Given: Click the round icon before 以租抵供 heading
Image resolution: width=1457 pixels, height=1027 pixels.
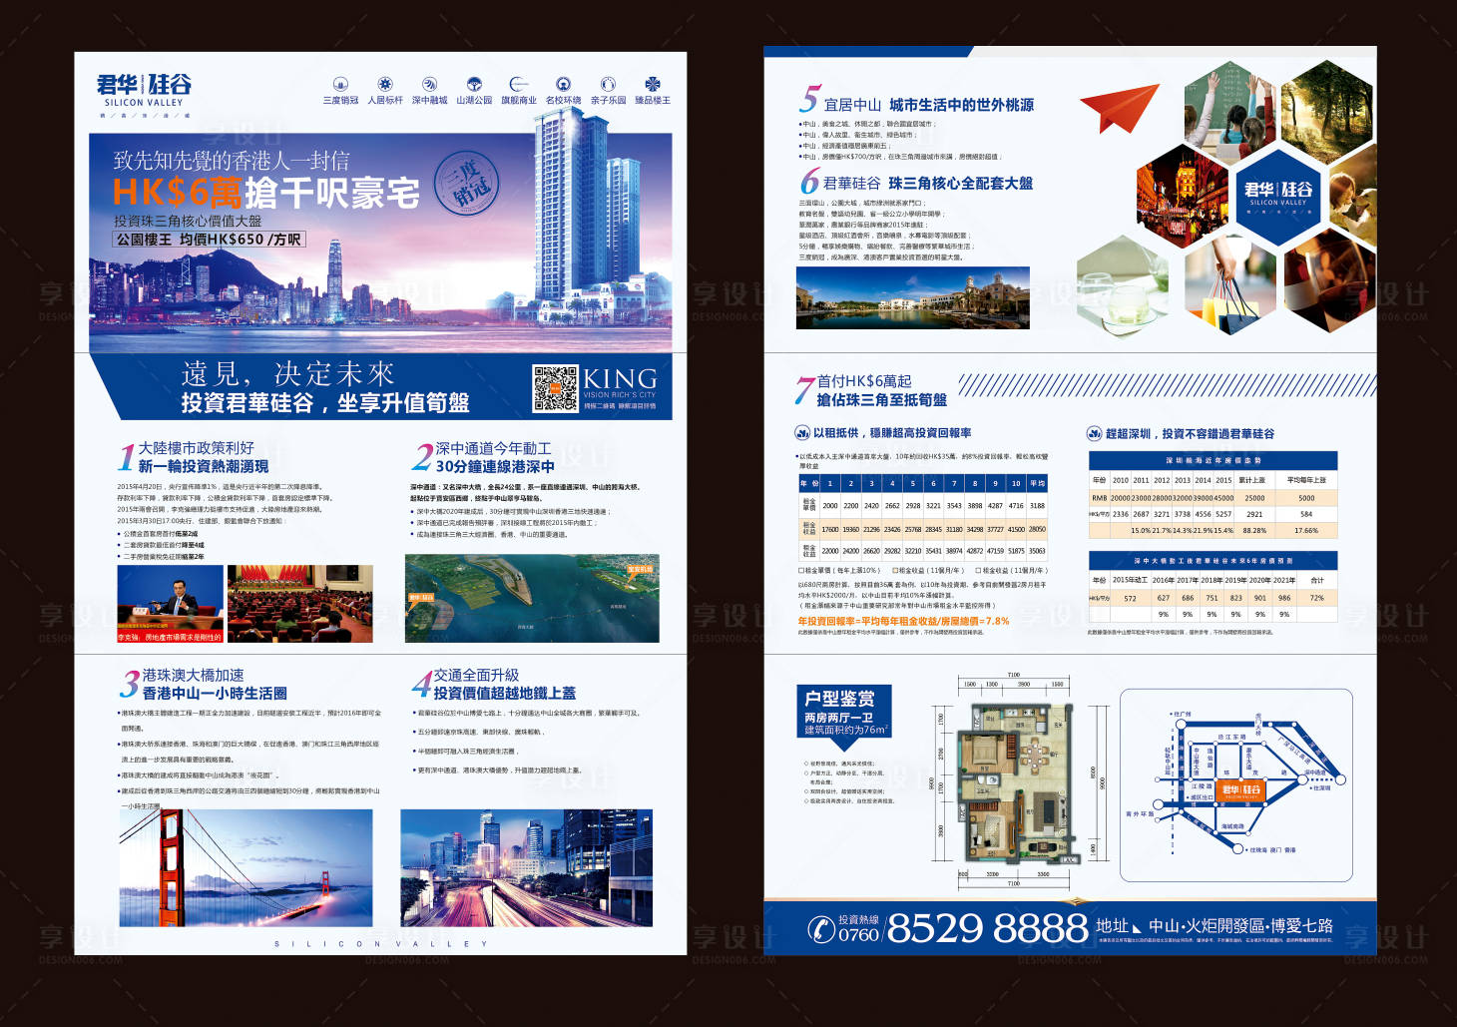Looking at the screenshot, I should click(x=801, y=433).
